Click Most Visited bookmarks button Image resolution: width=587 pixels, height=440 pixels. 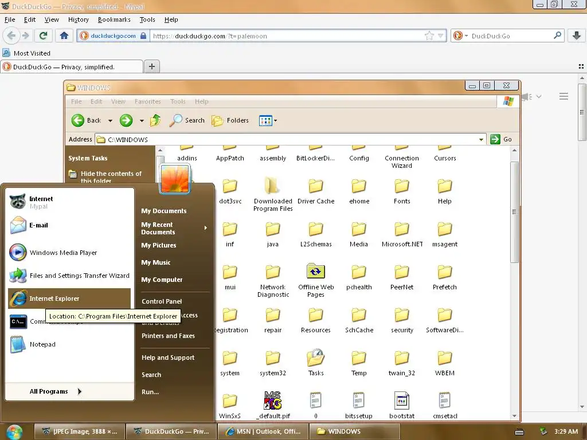pyautogui.click(x=26, y=53)
